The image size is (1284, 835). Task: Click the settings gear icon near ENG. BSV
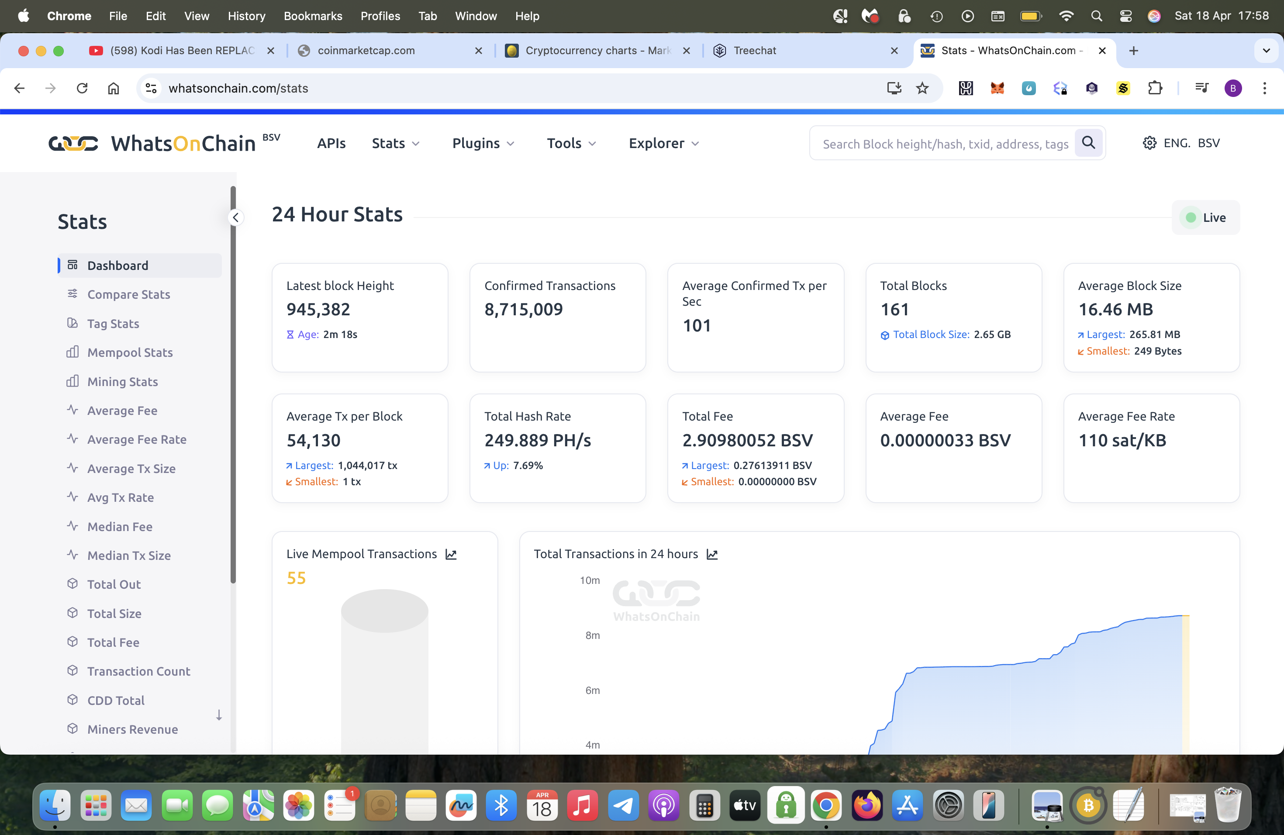tap(1149, 143)
